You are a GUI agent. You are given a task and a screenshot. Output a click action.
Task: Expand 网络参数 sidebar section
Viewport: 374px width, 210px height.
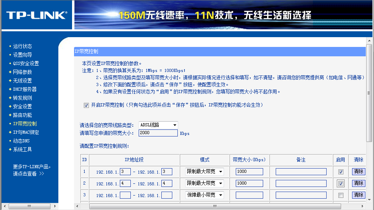click(x=22, y=72)
